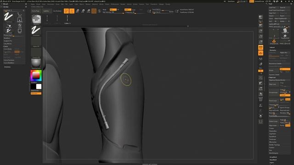Toggle the Bend option in Curve section
Screen dimensions: 294x165
click(17, 52)
